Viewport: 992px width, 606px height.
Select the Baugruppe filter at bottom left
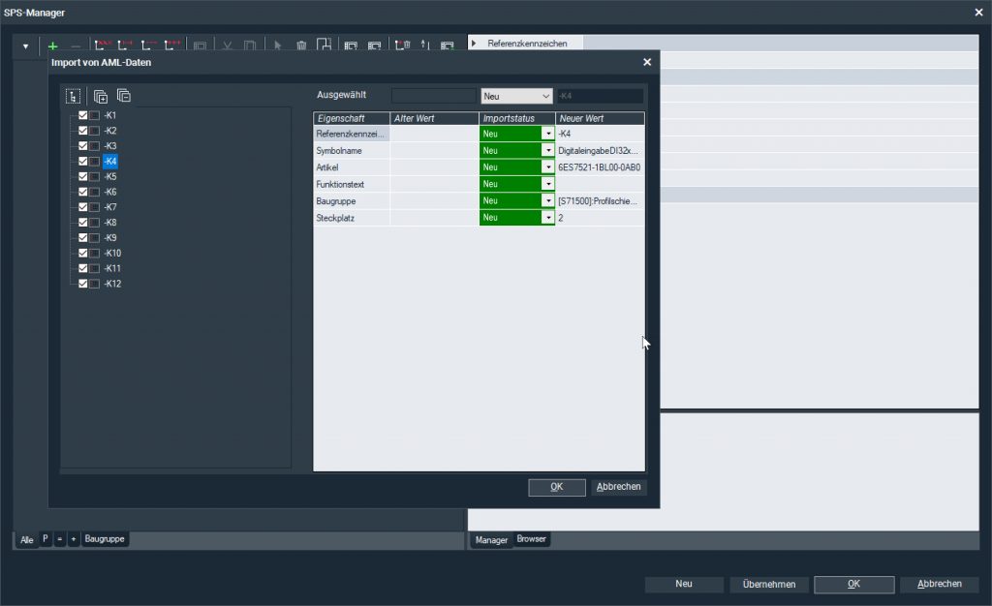pyautogui.click(x=104, y=539)
